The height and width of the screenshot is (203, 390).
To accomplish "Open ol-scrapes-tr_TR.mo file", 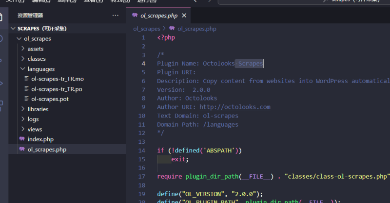I will tap(58, 79).
